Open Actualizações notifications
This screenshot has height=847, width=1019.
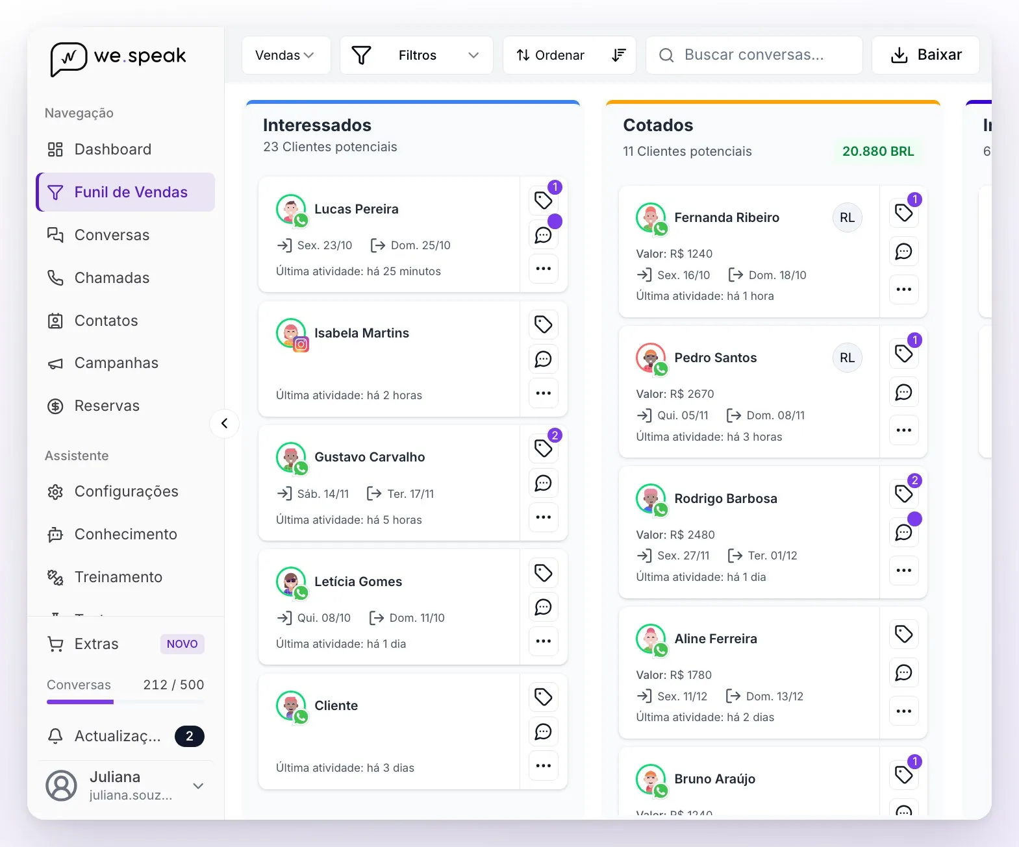(x=125, y=736)
